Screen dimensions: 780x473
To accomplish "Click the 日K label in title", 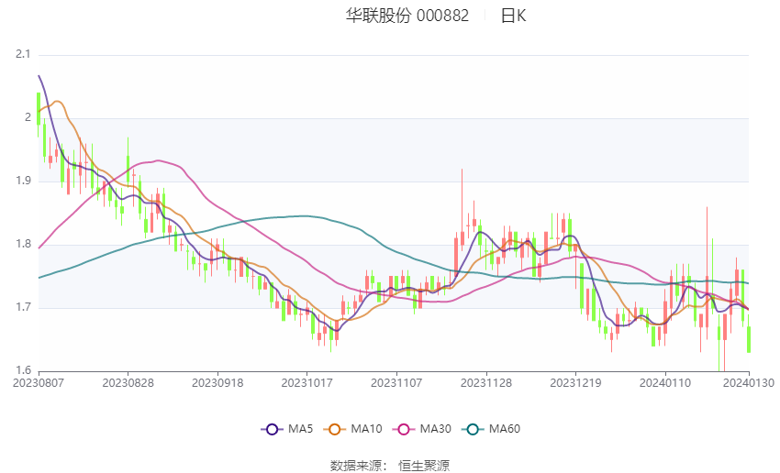I will tap(513, 16).
